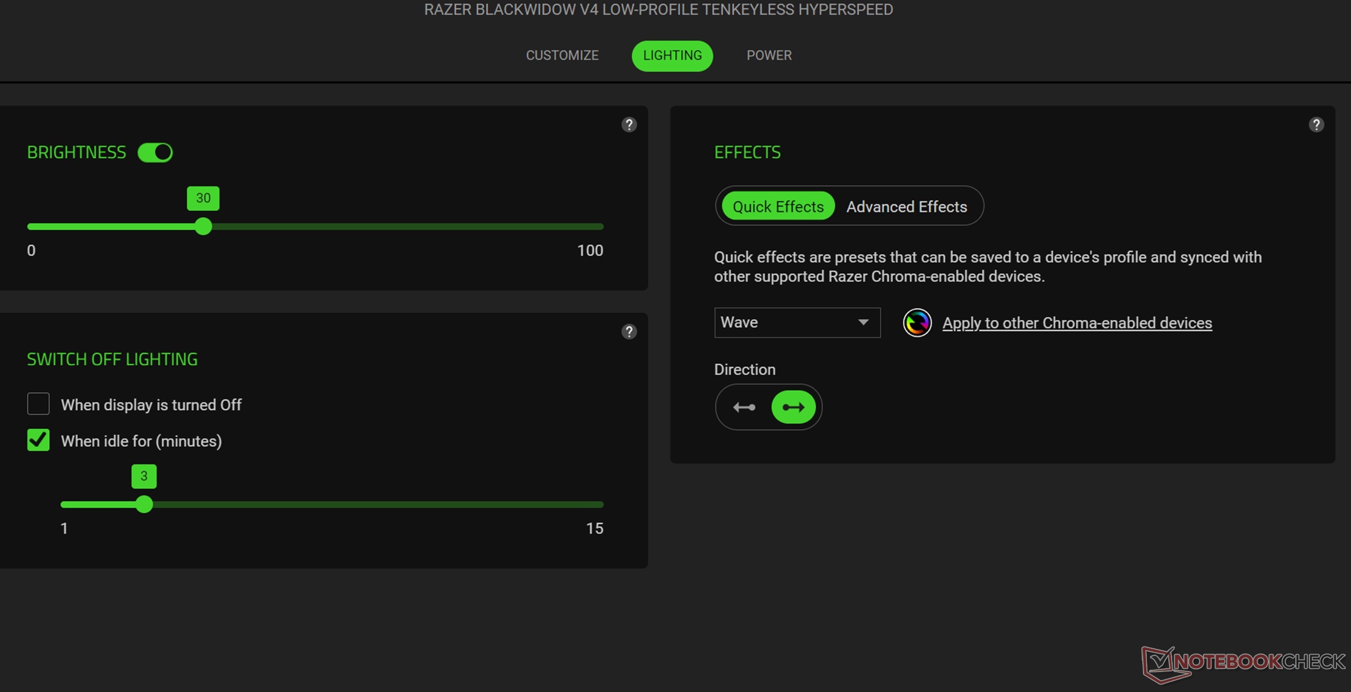Open the Wave effect dropdown

(797, 323)
